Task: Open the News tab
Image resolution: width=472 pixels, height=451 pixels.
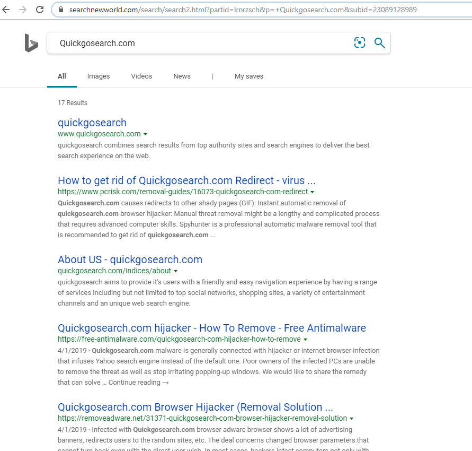Action: tap(182, 76)
